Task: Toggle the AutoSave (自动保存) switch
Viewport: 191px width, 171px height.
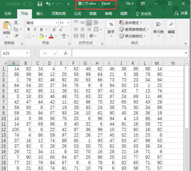Action: tap(27, 4)
